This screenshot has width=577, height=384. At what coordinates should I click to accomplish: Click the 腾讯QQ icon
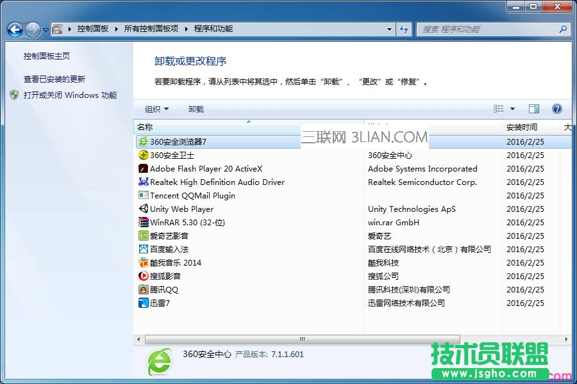pos(143,289)
